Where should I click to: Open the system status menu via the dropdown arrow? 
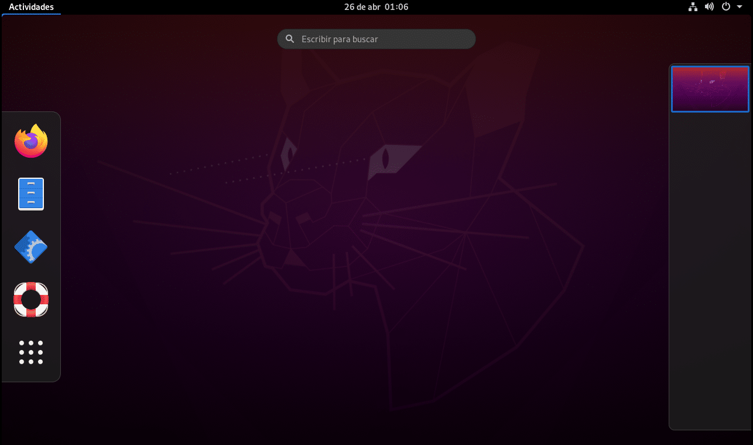(x=738, y=7)
